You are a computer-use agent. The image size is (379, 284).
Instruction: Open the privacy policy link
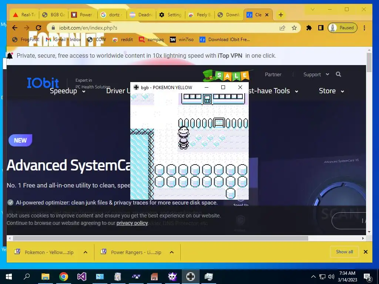[x=132, y=223]
